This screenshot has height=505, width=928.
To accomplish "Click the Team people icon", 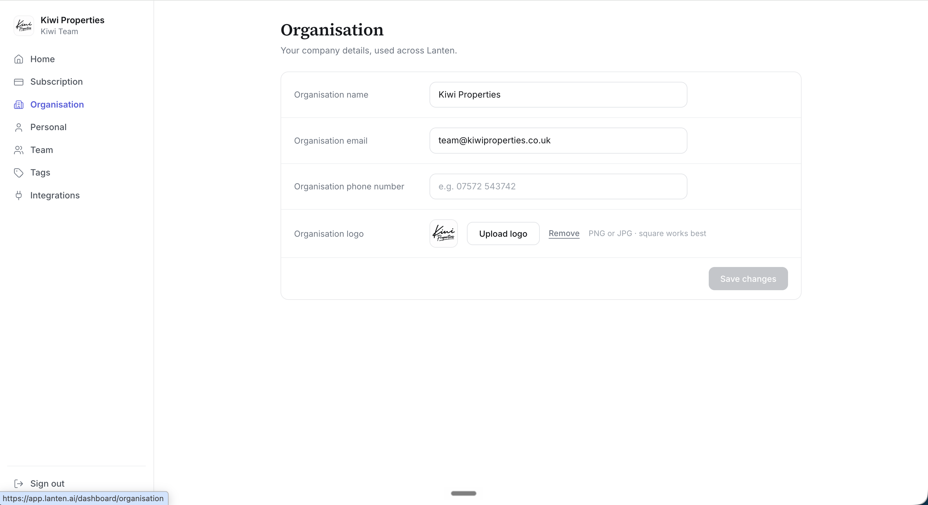I will click(x=19, y=150).
